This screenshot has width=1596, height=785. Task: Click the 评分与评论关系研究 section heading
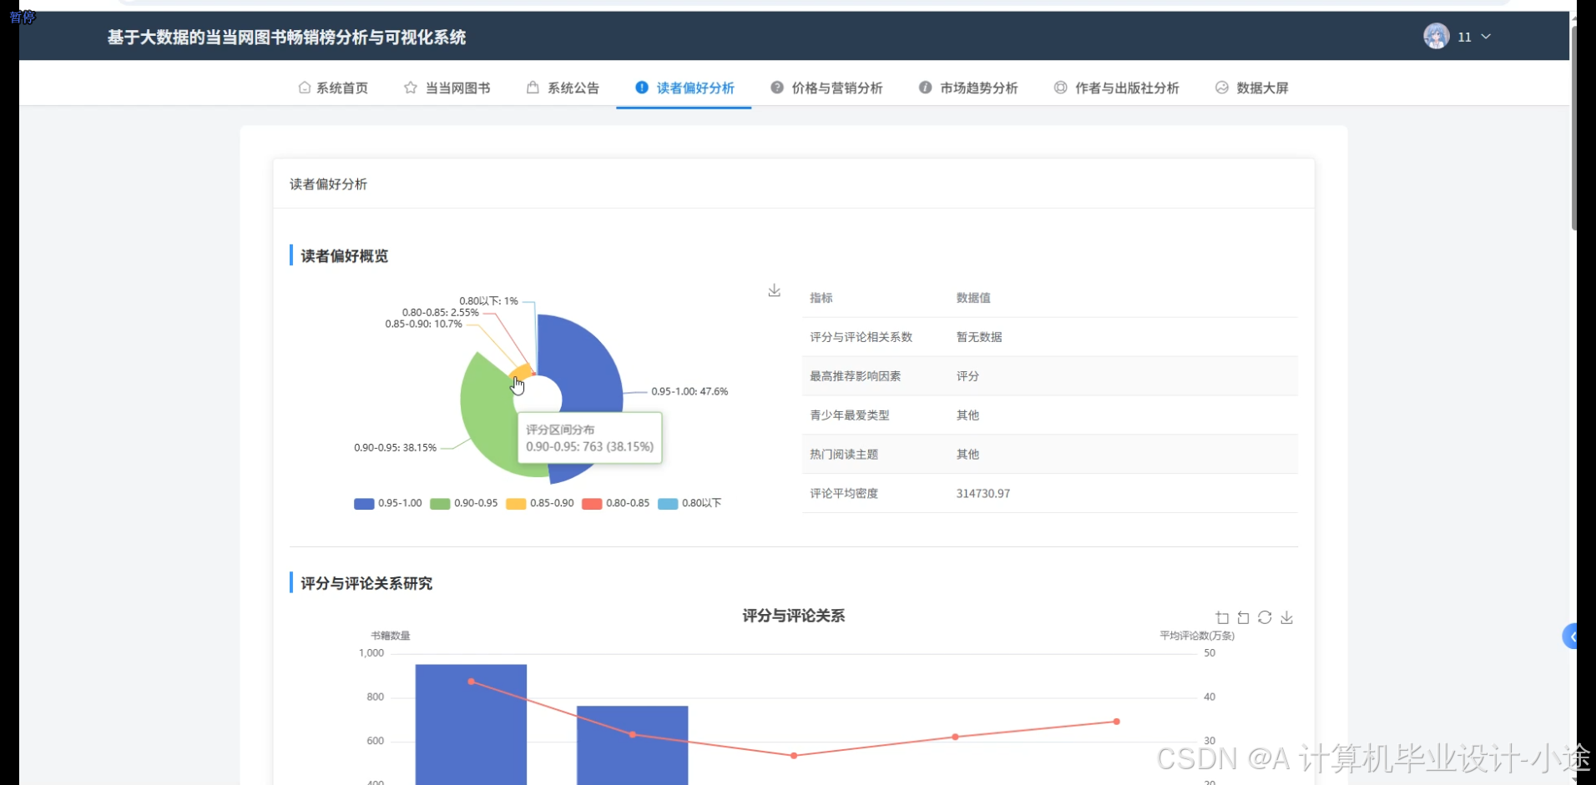[366, 583]
